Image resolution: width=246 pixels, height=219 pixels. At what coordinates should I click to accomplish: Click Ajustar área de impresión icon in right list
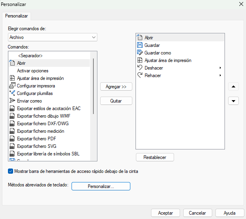tap(140, 60)
